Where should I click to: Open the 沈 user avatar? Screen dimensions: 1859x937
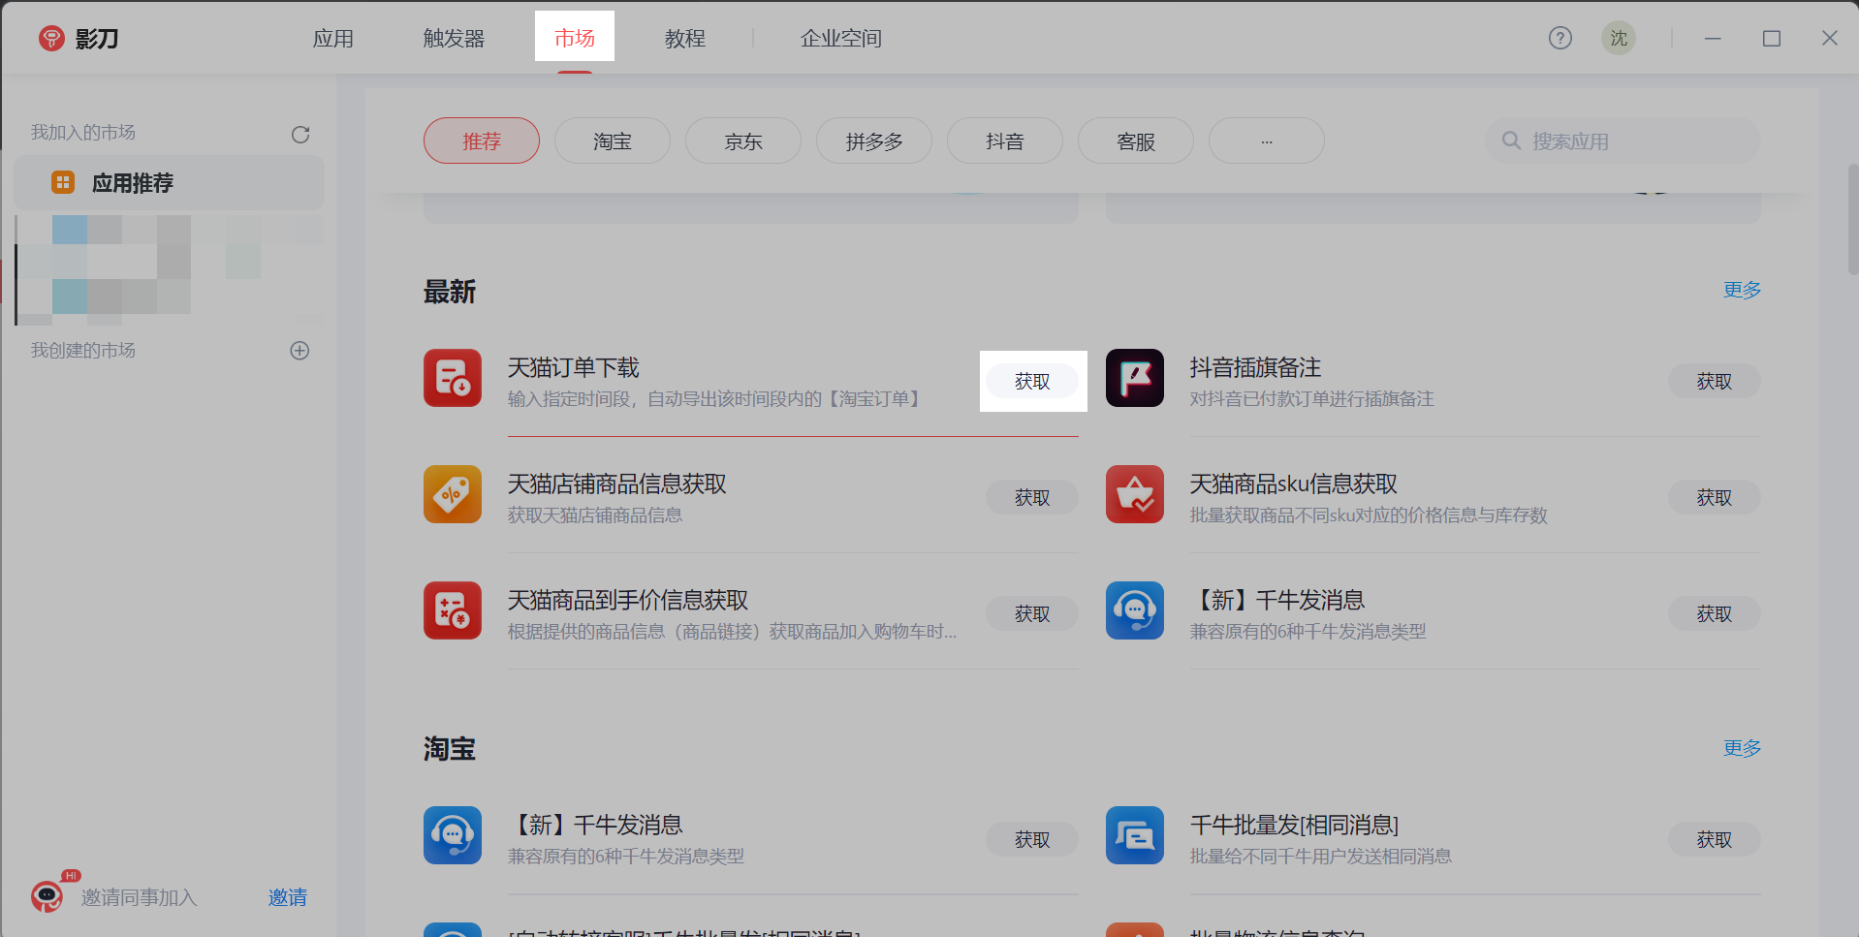[x=1619, y=38]
